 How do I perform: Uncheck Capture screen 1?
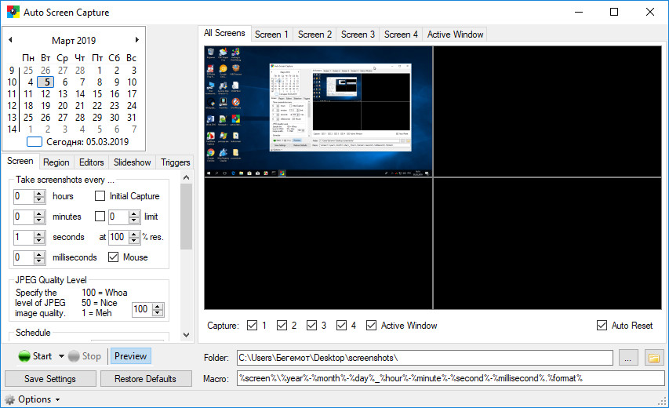pos(253,326)
